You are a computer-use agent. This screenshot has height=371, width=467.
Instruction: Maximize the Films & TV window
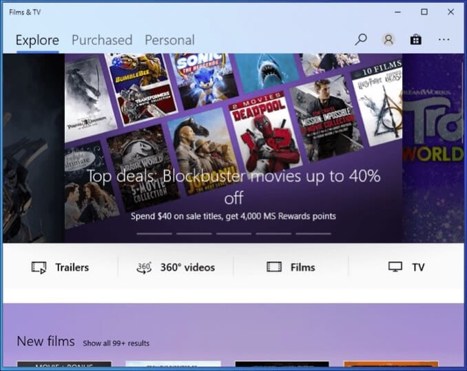(424, 12)
